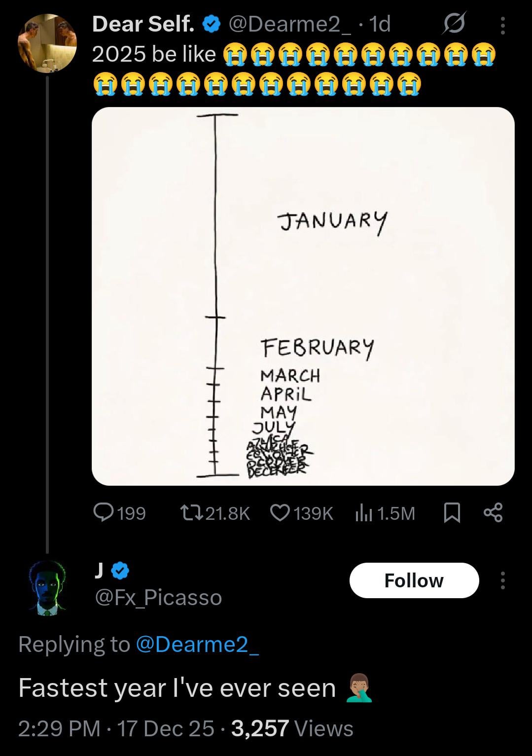Open the 2:29 PM timestamp
The height and width of the screenshot is (756, 532).
click(59, 728)
